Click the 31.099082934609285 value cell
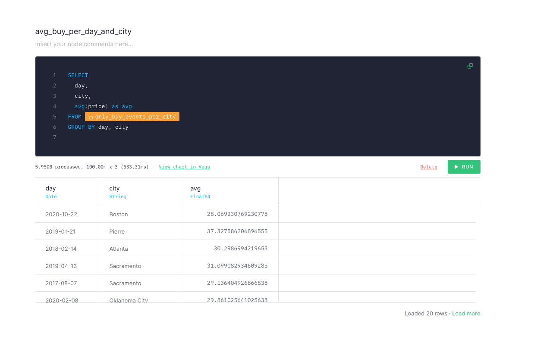Screen dimensions: 534x346 pos(229,266)
